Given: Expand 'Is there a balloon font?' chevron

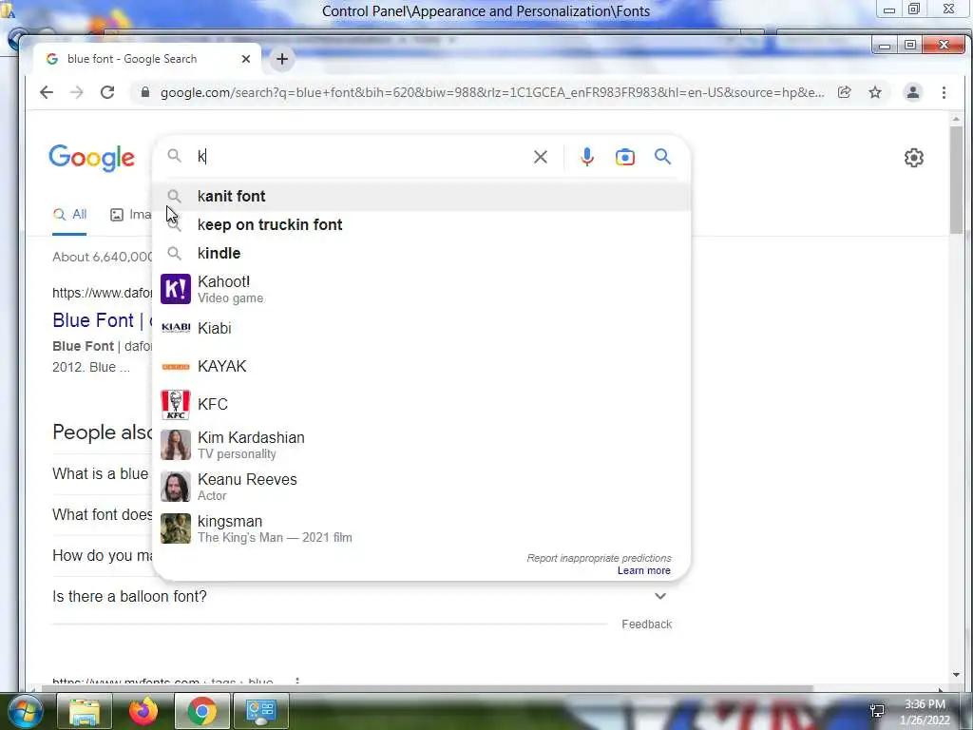Looking at the screenshot, I should [660, 596].
